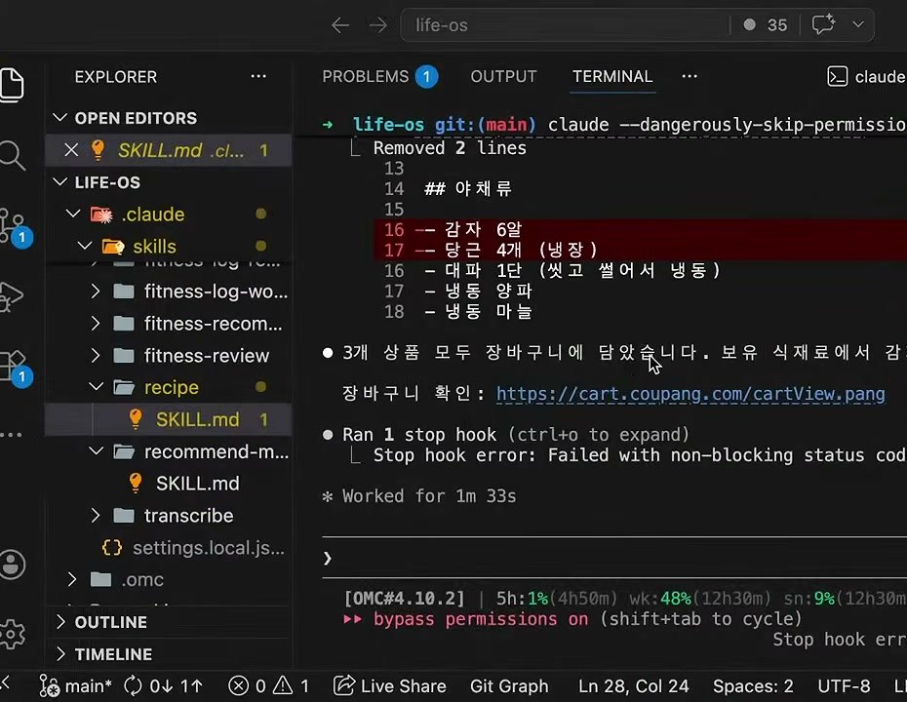Show additional activity bar views ellipsis
907x702 pixels.
(12, 434)
